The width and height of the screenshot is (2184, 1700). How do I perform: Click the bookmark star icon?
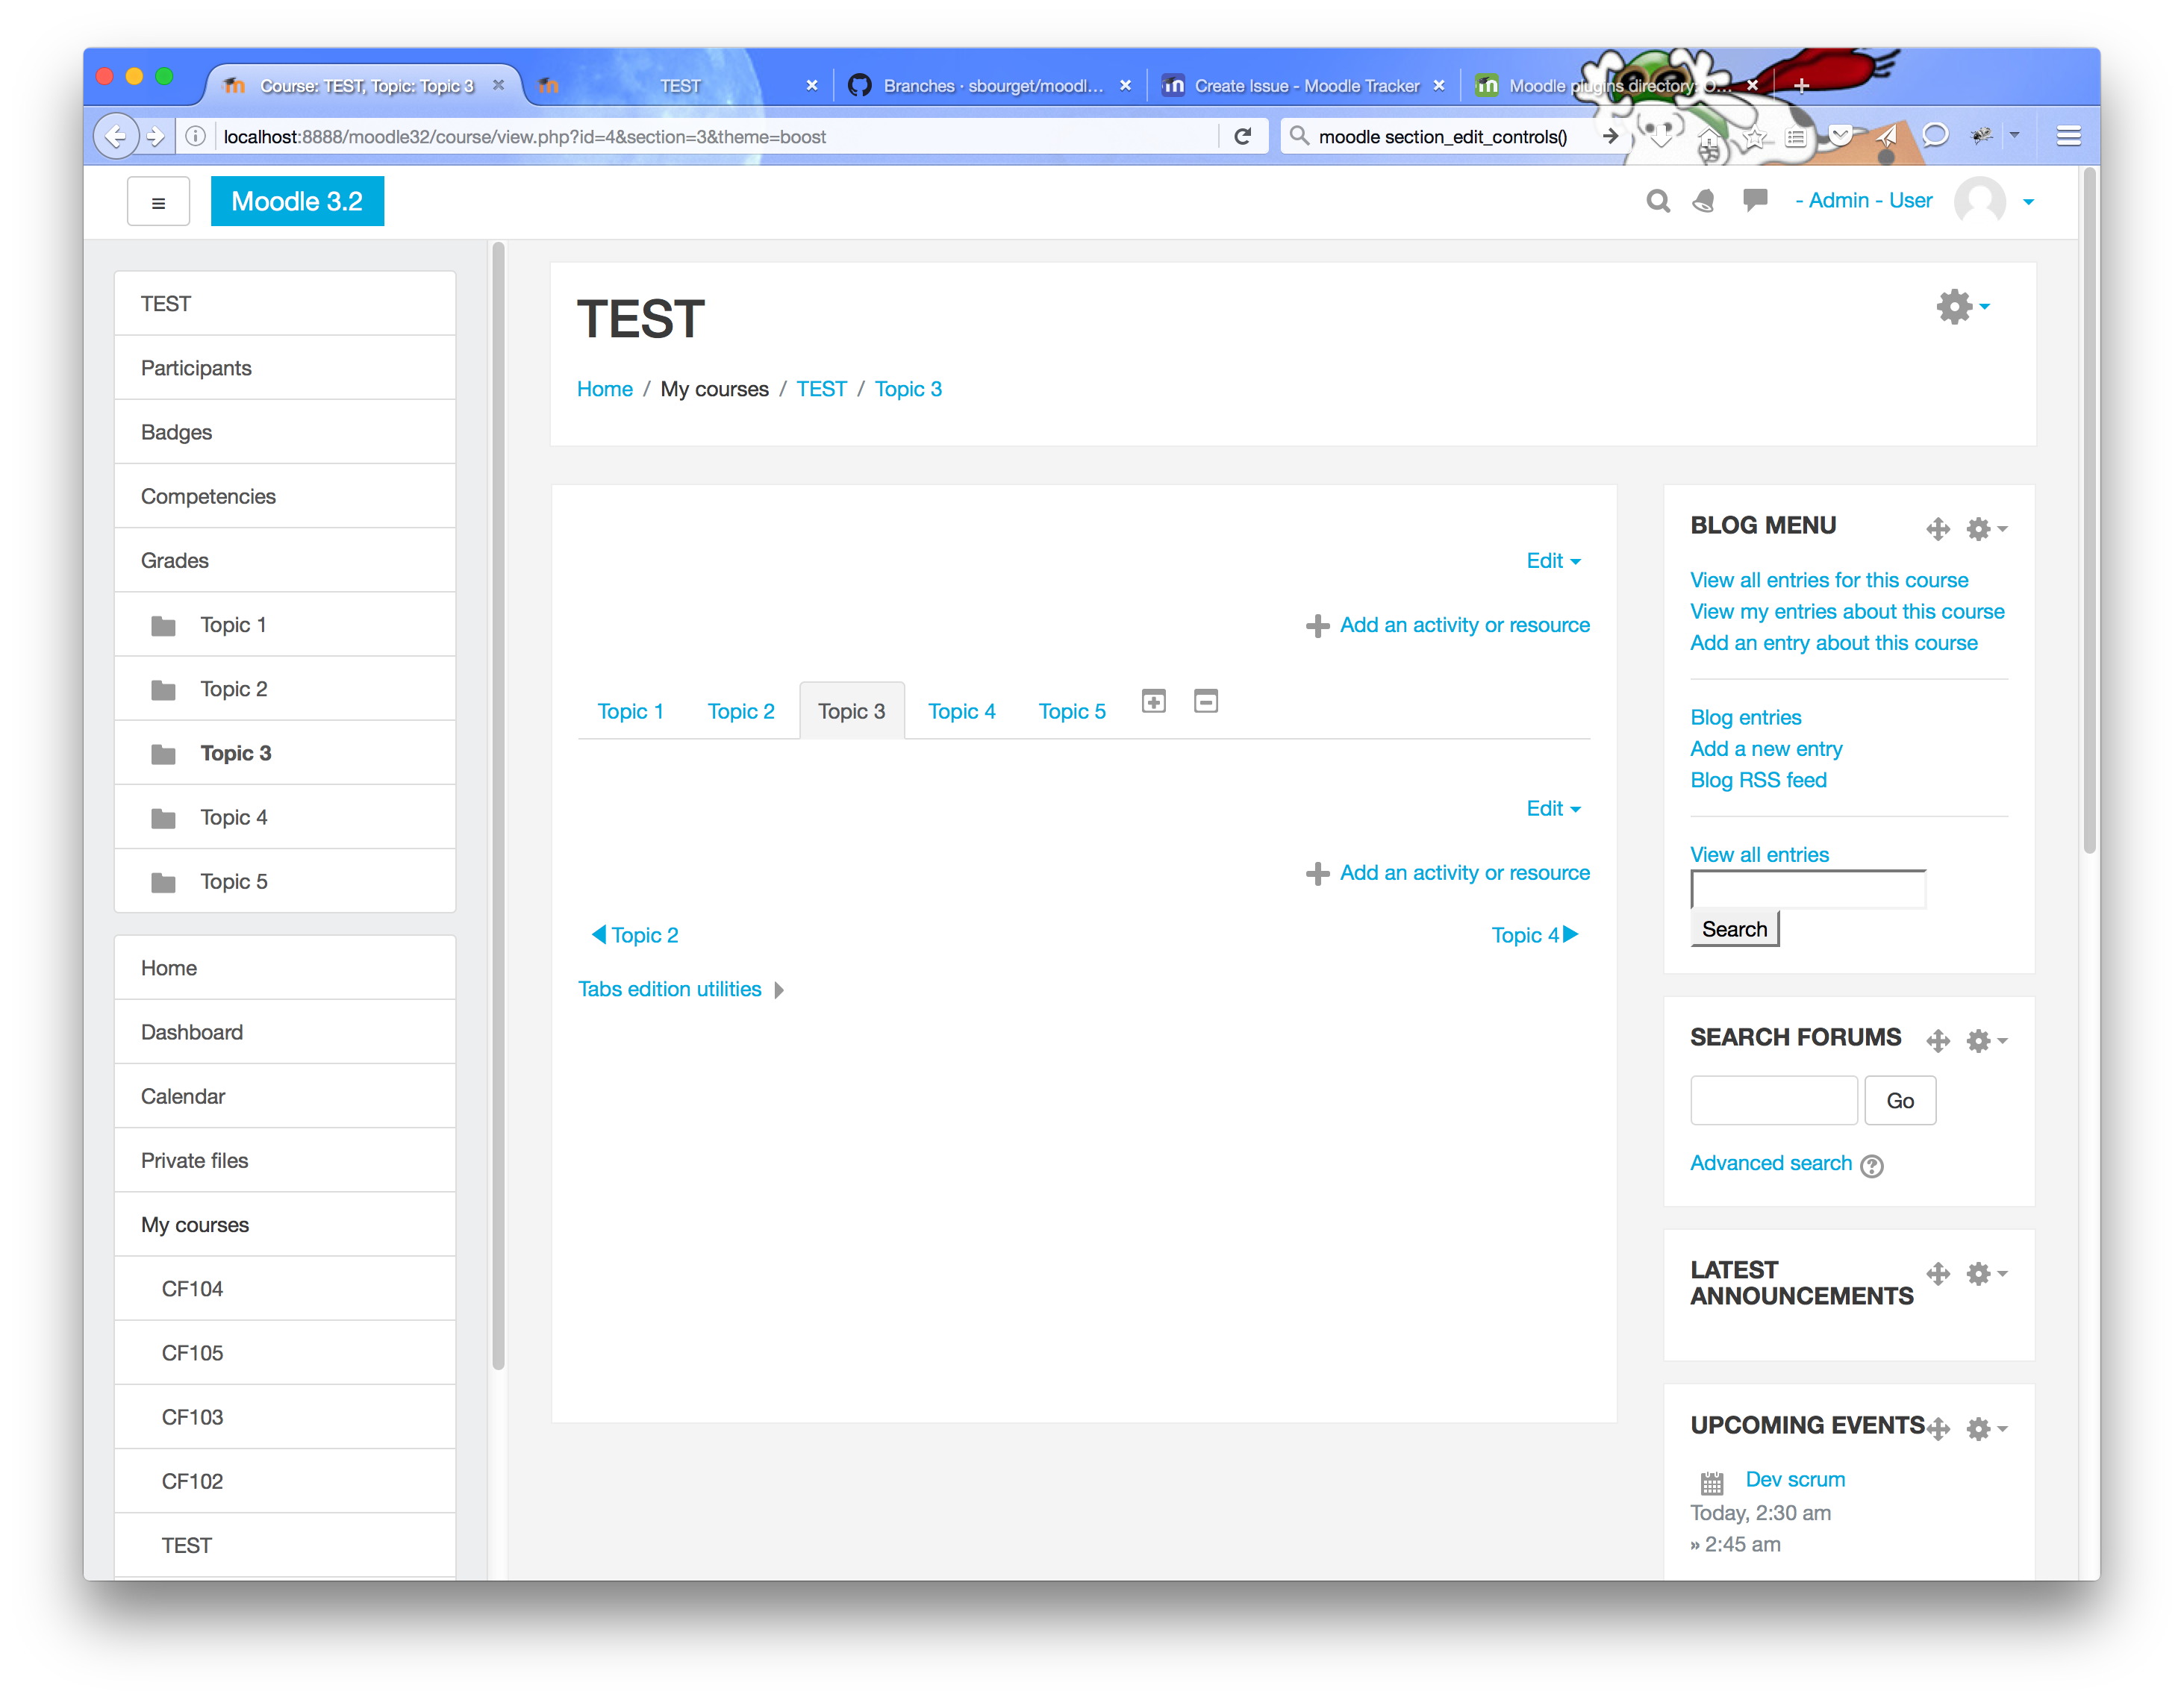coord(1755,137)
